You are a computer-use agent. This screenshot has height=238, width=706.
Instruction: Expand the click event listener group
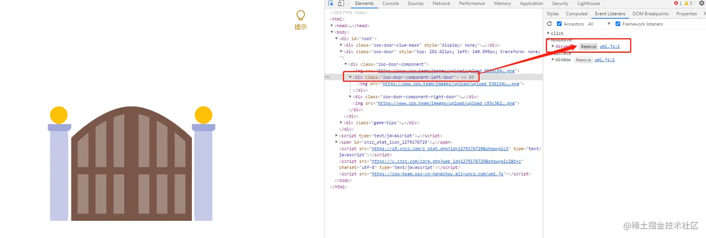pyautogui.click(x=549, y=33)
